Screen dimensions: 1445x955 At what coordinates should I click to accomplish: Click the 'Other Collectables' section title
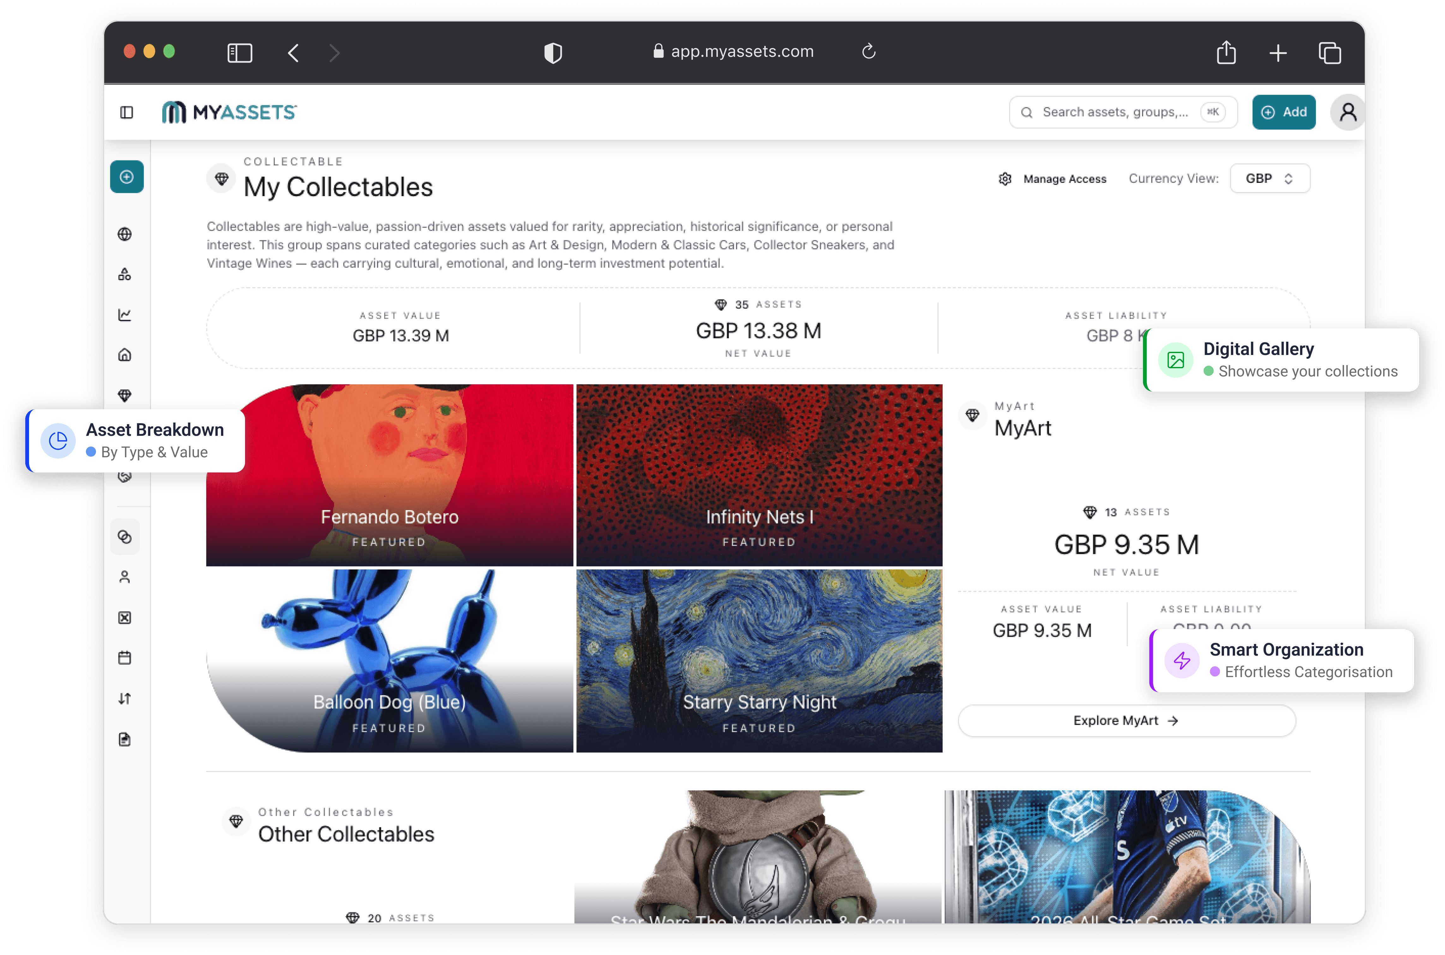tap(346, 834)
